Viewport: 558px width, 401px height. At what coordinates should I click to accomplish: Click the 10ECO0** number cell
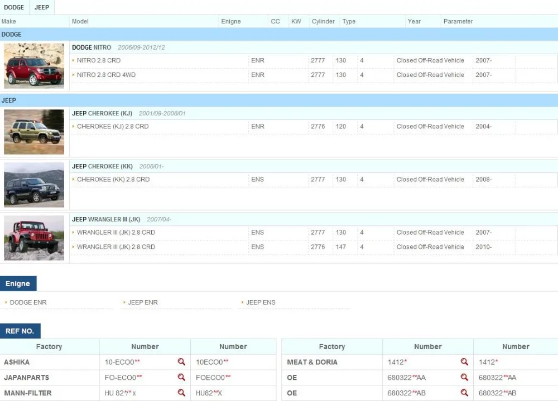click(233, 362)
